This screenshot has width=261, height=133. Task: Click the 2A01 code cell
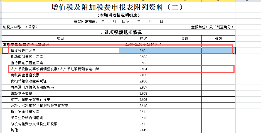[x=143, y=51]
